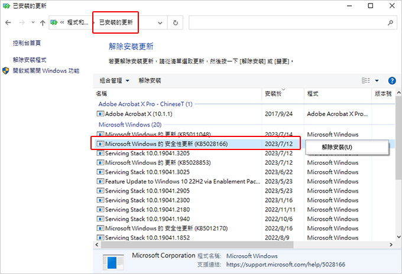Click vertical scrollbar down arrow
Viewport: 402px width, 274px height.
point(398,237)
